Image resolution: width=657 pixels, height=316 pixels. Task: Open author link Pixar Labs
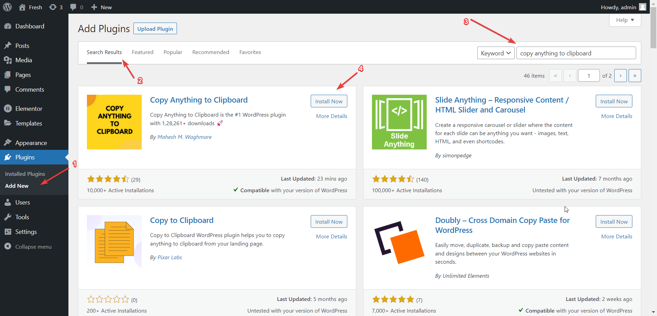point(170,258)
